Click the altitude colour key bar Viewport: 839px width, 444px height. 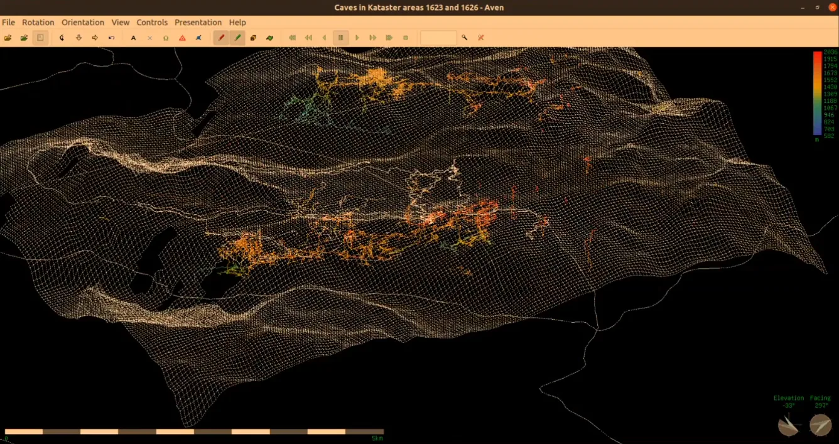pos(818,94)
